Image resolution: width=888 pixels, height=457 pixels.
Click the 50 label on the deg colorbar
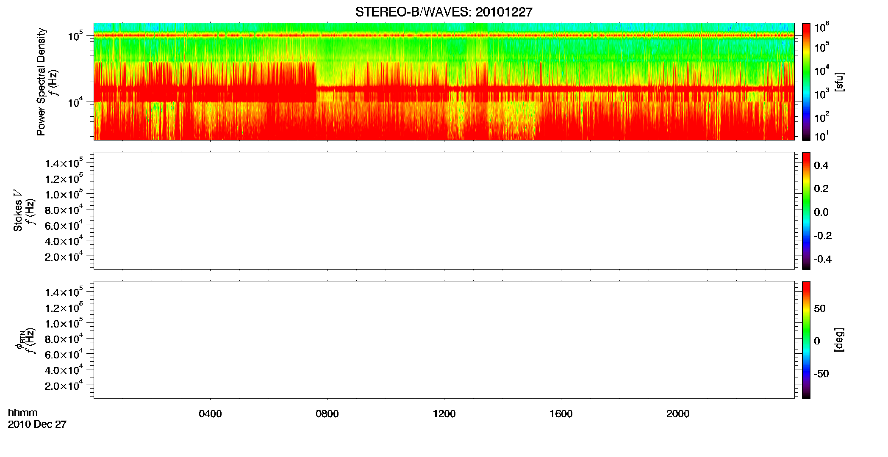pos(820,308)
